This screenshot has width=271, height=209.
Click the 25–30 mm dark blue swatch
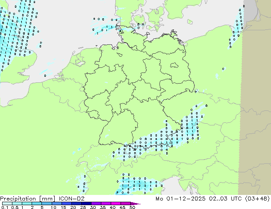point(86,203)
